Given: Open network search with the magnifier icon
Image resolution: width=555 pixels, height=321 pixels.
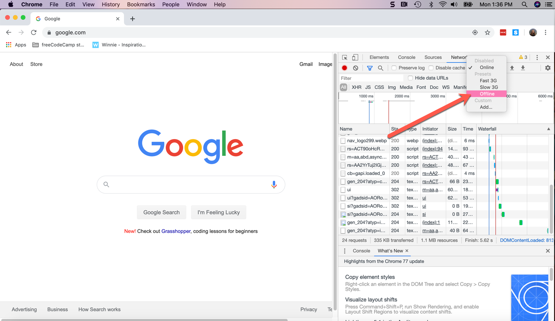Looking at the screenshot, I should click(x=380, y=68).
